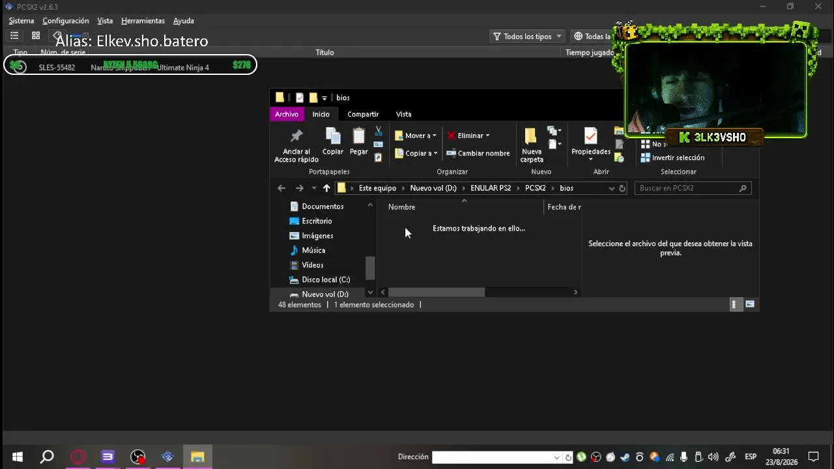Go back in File Explorer navigation
834x469 pixels.
tap(281, 188)
